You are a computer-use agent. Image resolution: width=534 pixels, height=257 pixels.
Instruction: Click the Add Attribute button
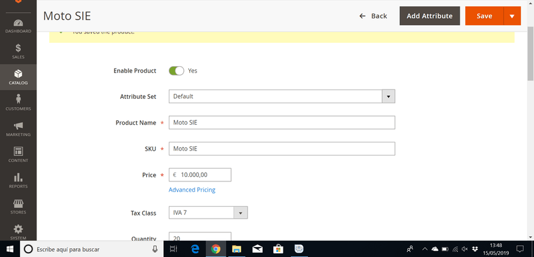pos(429,16)
